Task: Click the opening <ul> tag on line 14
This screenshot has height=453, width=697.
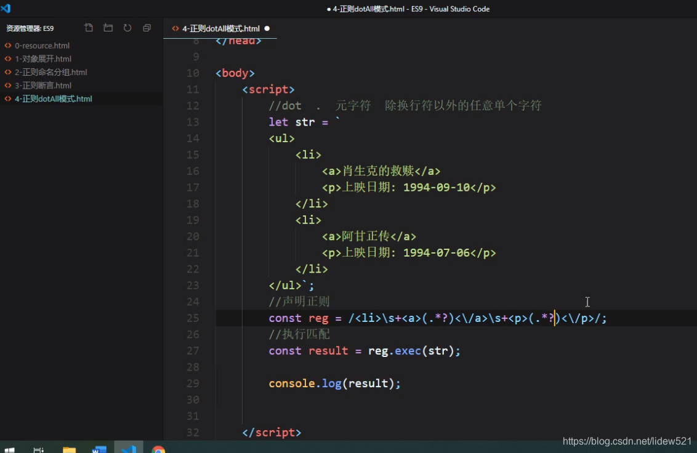Action: point(281,138)
